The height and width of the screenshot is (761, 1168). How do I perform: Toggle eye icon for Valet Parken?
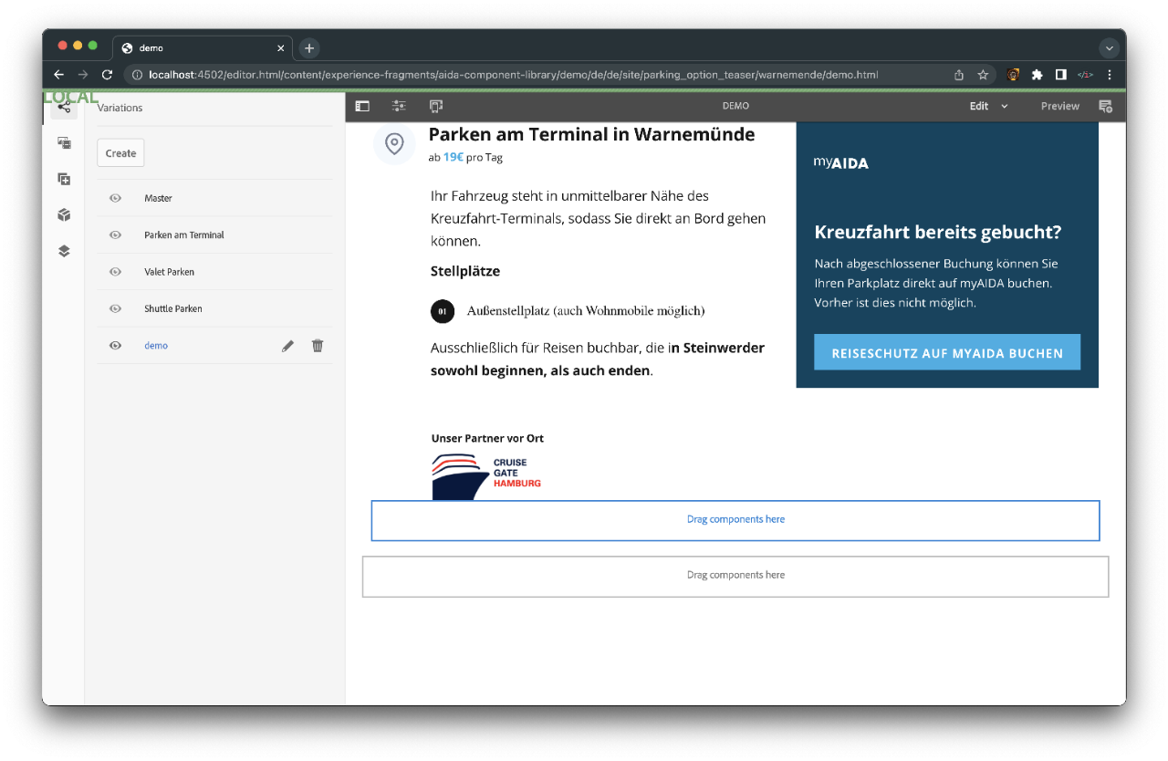116,272
